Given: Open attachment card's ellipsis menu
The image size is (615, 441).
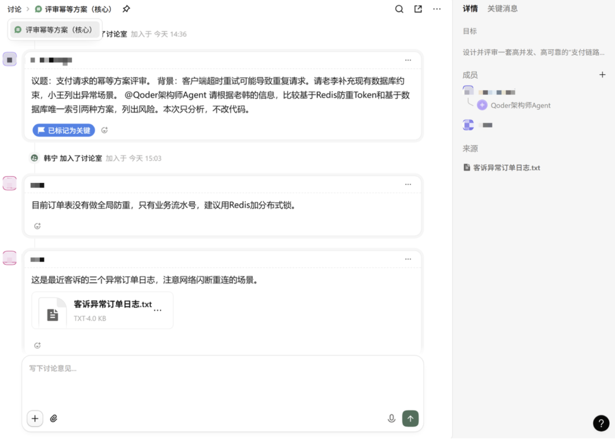Looking at the screenshot, I should tap(158, 310).
